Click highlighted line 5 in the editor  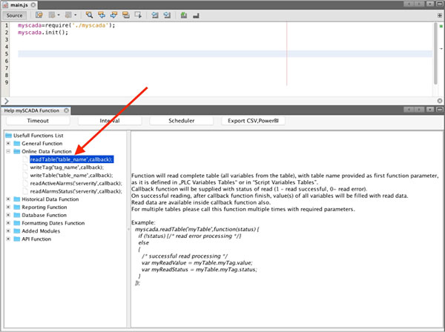pyautogui.click(x=225, y=54)
